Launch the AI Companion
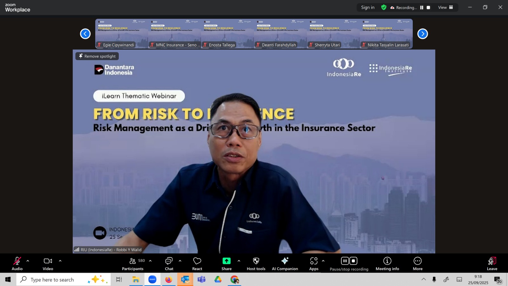The image size is (508, 286). coord(285,264)
